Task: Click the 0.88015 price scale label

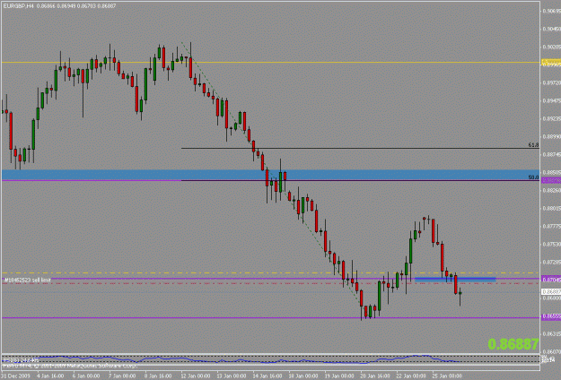Action: point(551,208)
